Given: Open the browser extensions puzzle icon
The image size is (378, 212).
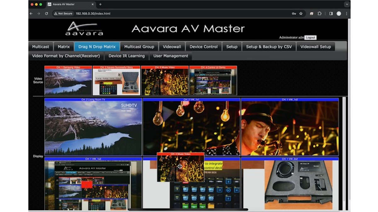Looking at the screenshot, I should click(x=319, y=14).
